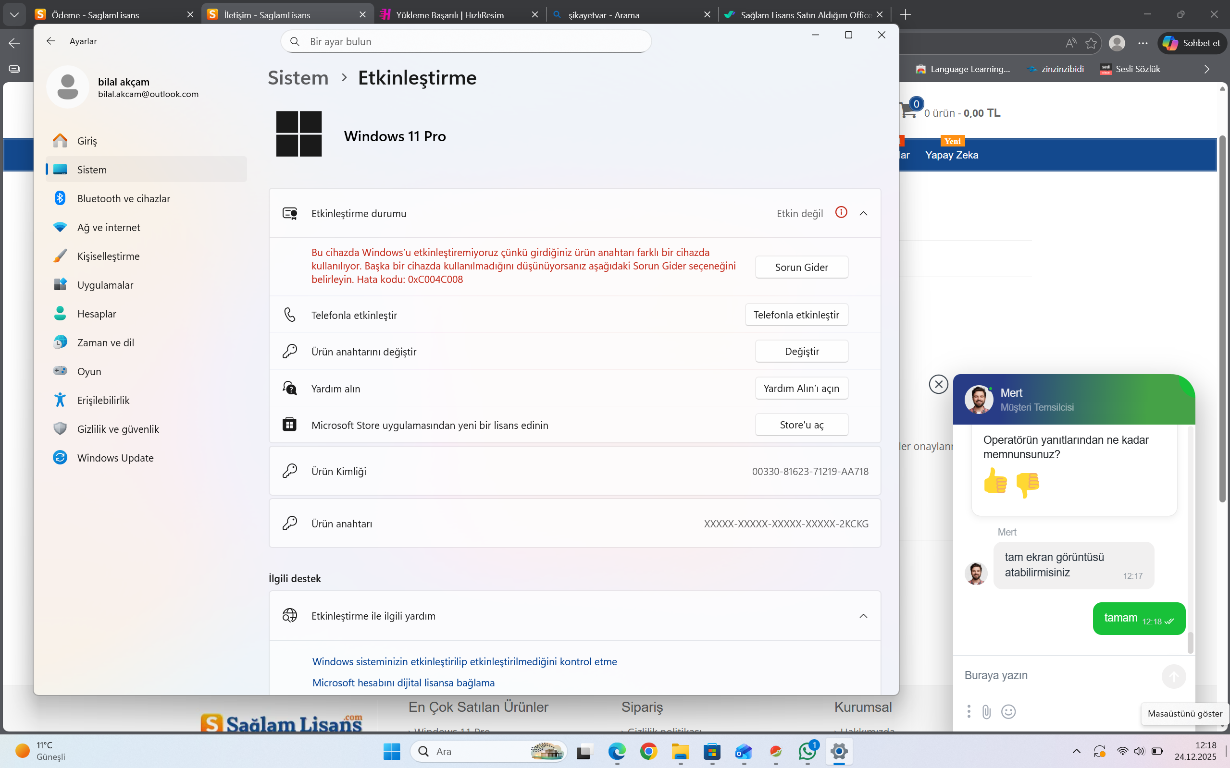Click bilal akçam profile avatar

coord(68,87)
